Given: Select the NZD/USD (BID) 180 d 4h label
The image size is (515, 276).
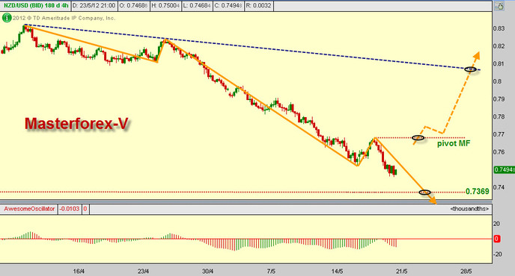Looking at the screenshot, I should [x=35, y=5].
